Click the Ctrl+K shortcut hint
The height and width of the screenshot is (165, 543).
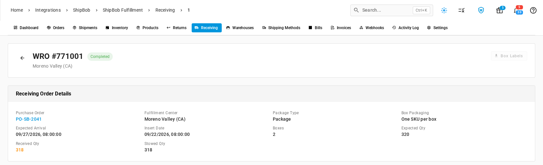click(421, 10)
